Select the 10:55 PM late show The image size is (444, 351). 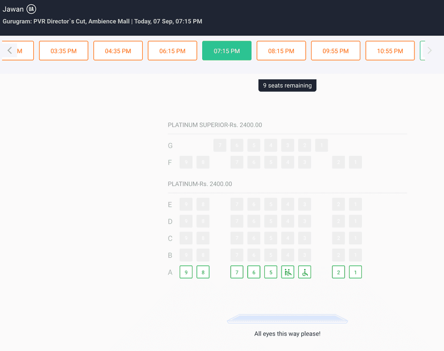point(390,51)
